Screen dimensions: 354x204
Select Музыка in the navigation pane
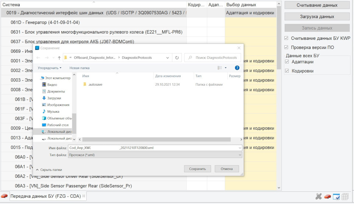tap(53, 112)
